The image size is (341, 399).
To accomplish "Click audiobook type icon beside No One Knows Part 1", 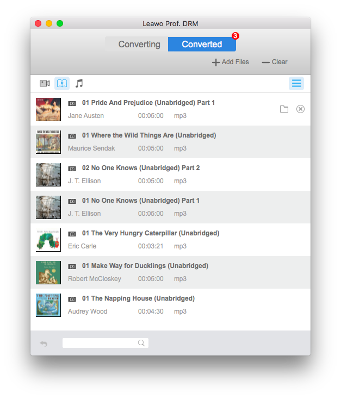I will [72, 201].
